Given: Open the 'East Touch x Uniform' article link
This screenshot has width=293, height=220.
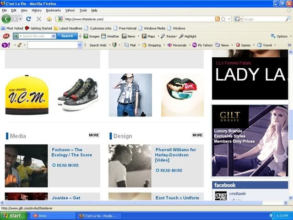Looking at the screenshot, I should point(177,198).
